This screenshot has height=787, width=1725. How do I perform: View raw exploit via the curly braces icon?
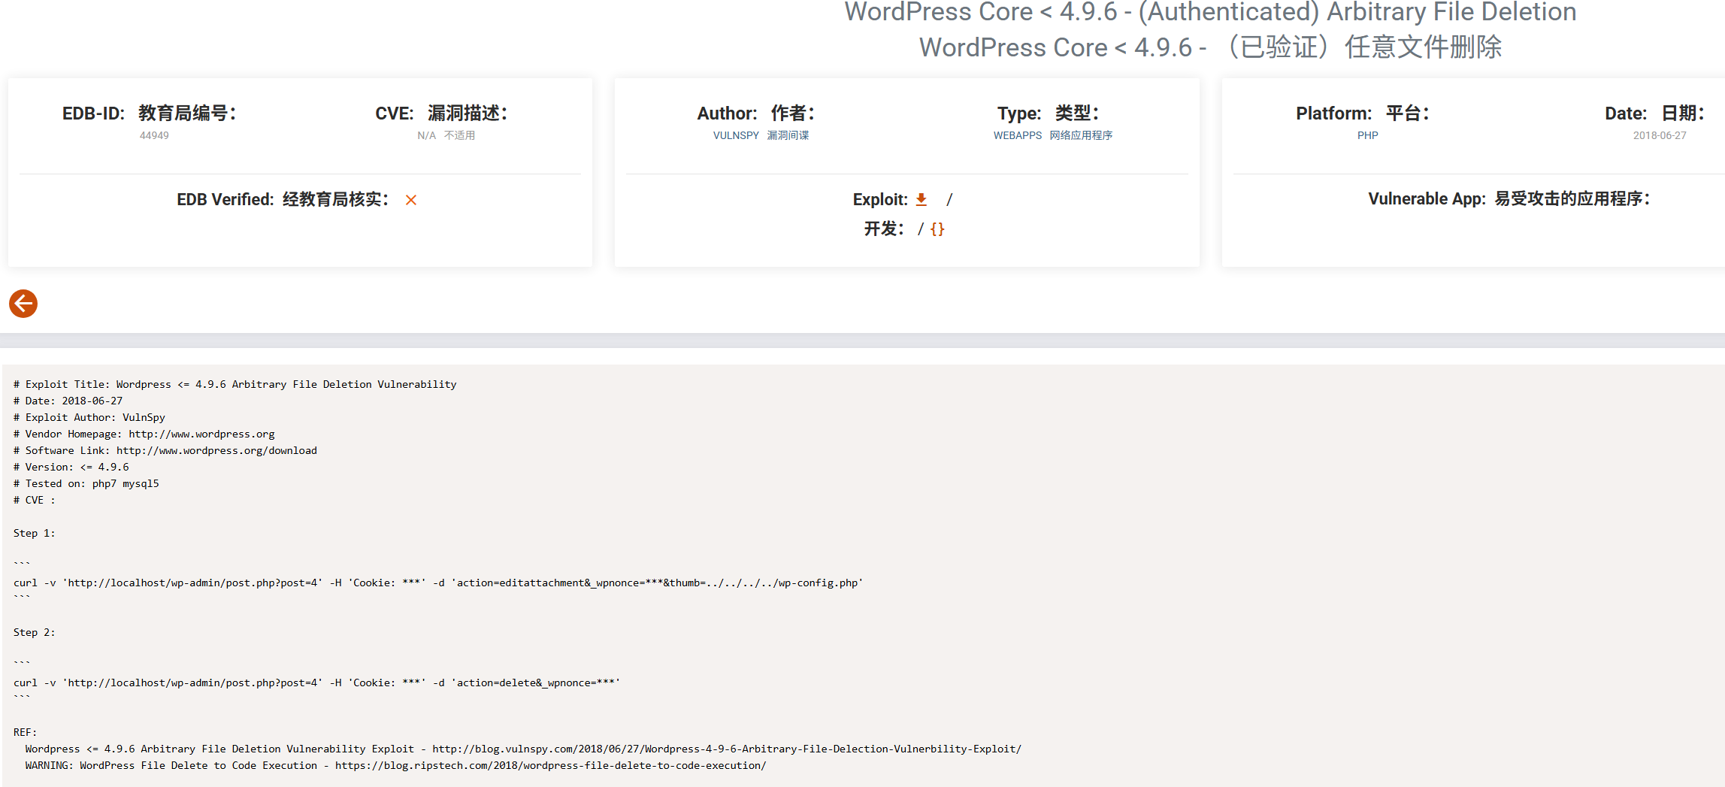[937, 229]
